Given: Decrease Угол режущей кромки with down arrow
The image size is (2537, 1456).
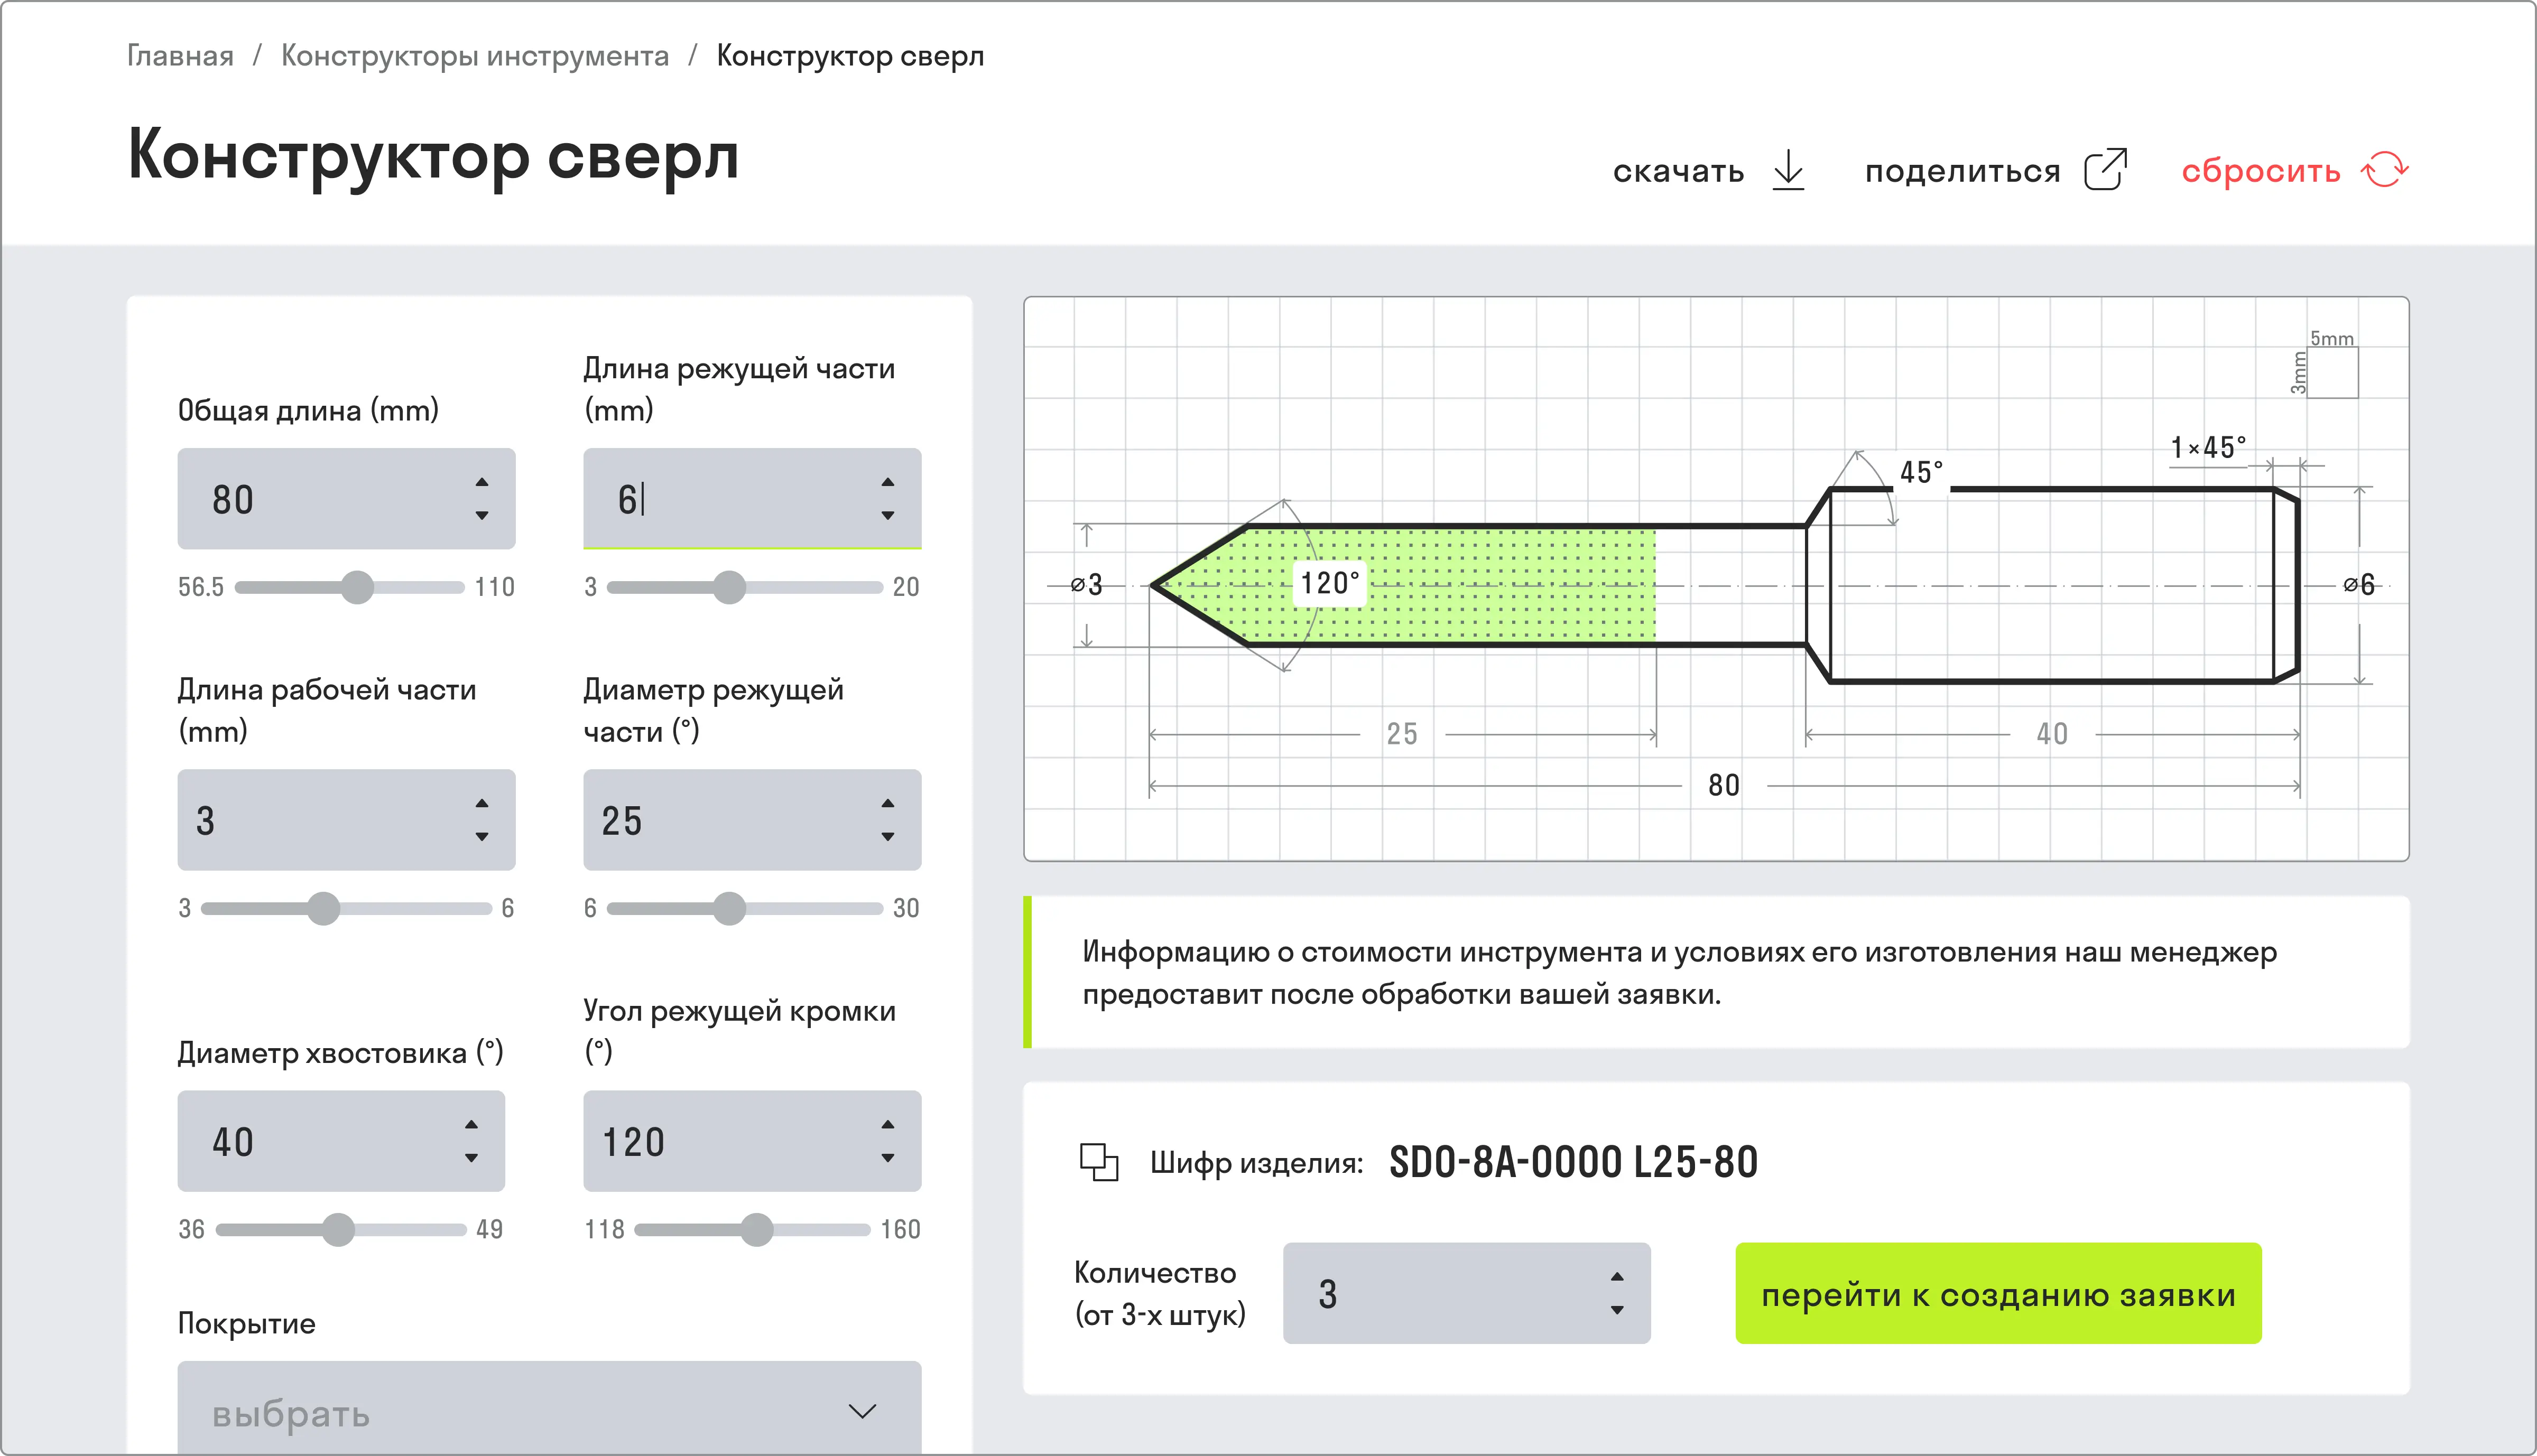Looking at the screenshot, I should pyautogui.click(x=887, y=1158).
